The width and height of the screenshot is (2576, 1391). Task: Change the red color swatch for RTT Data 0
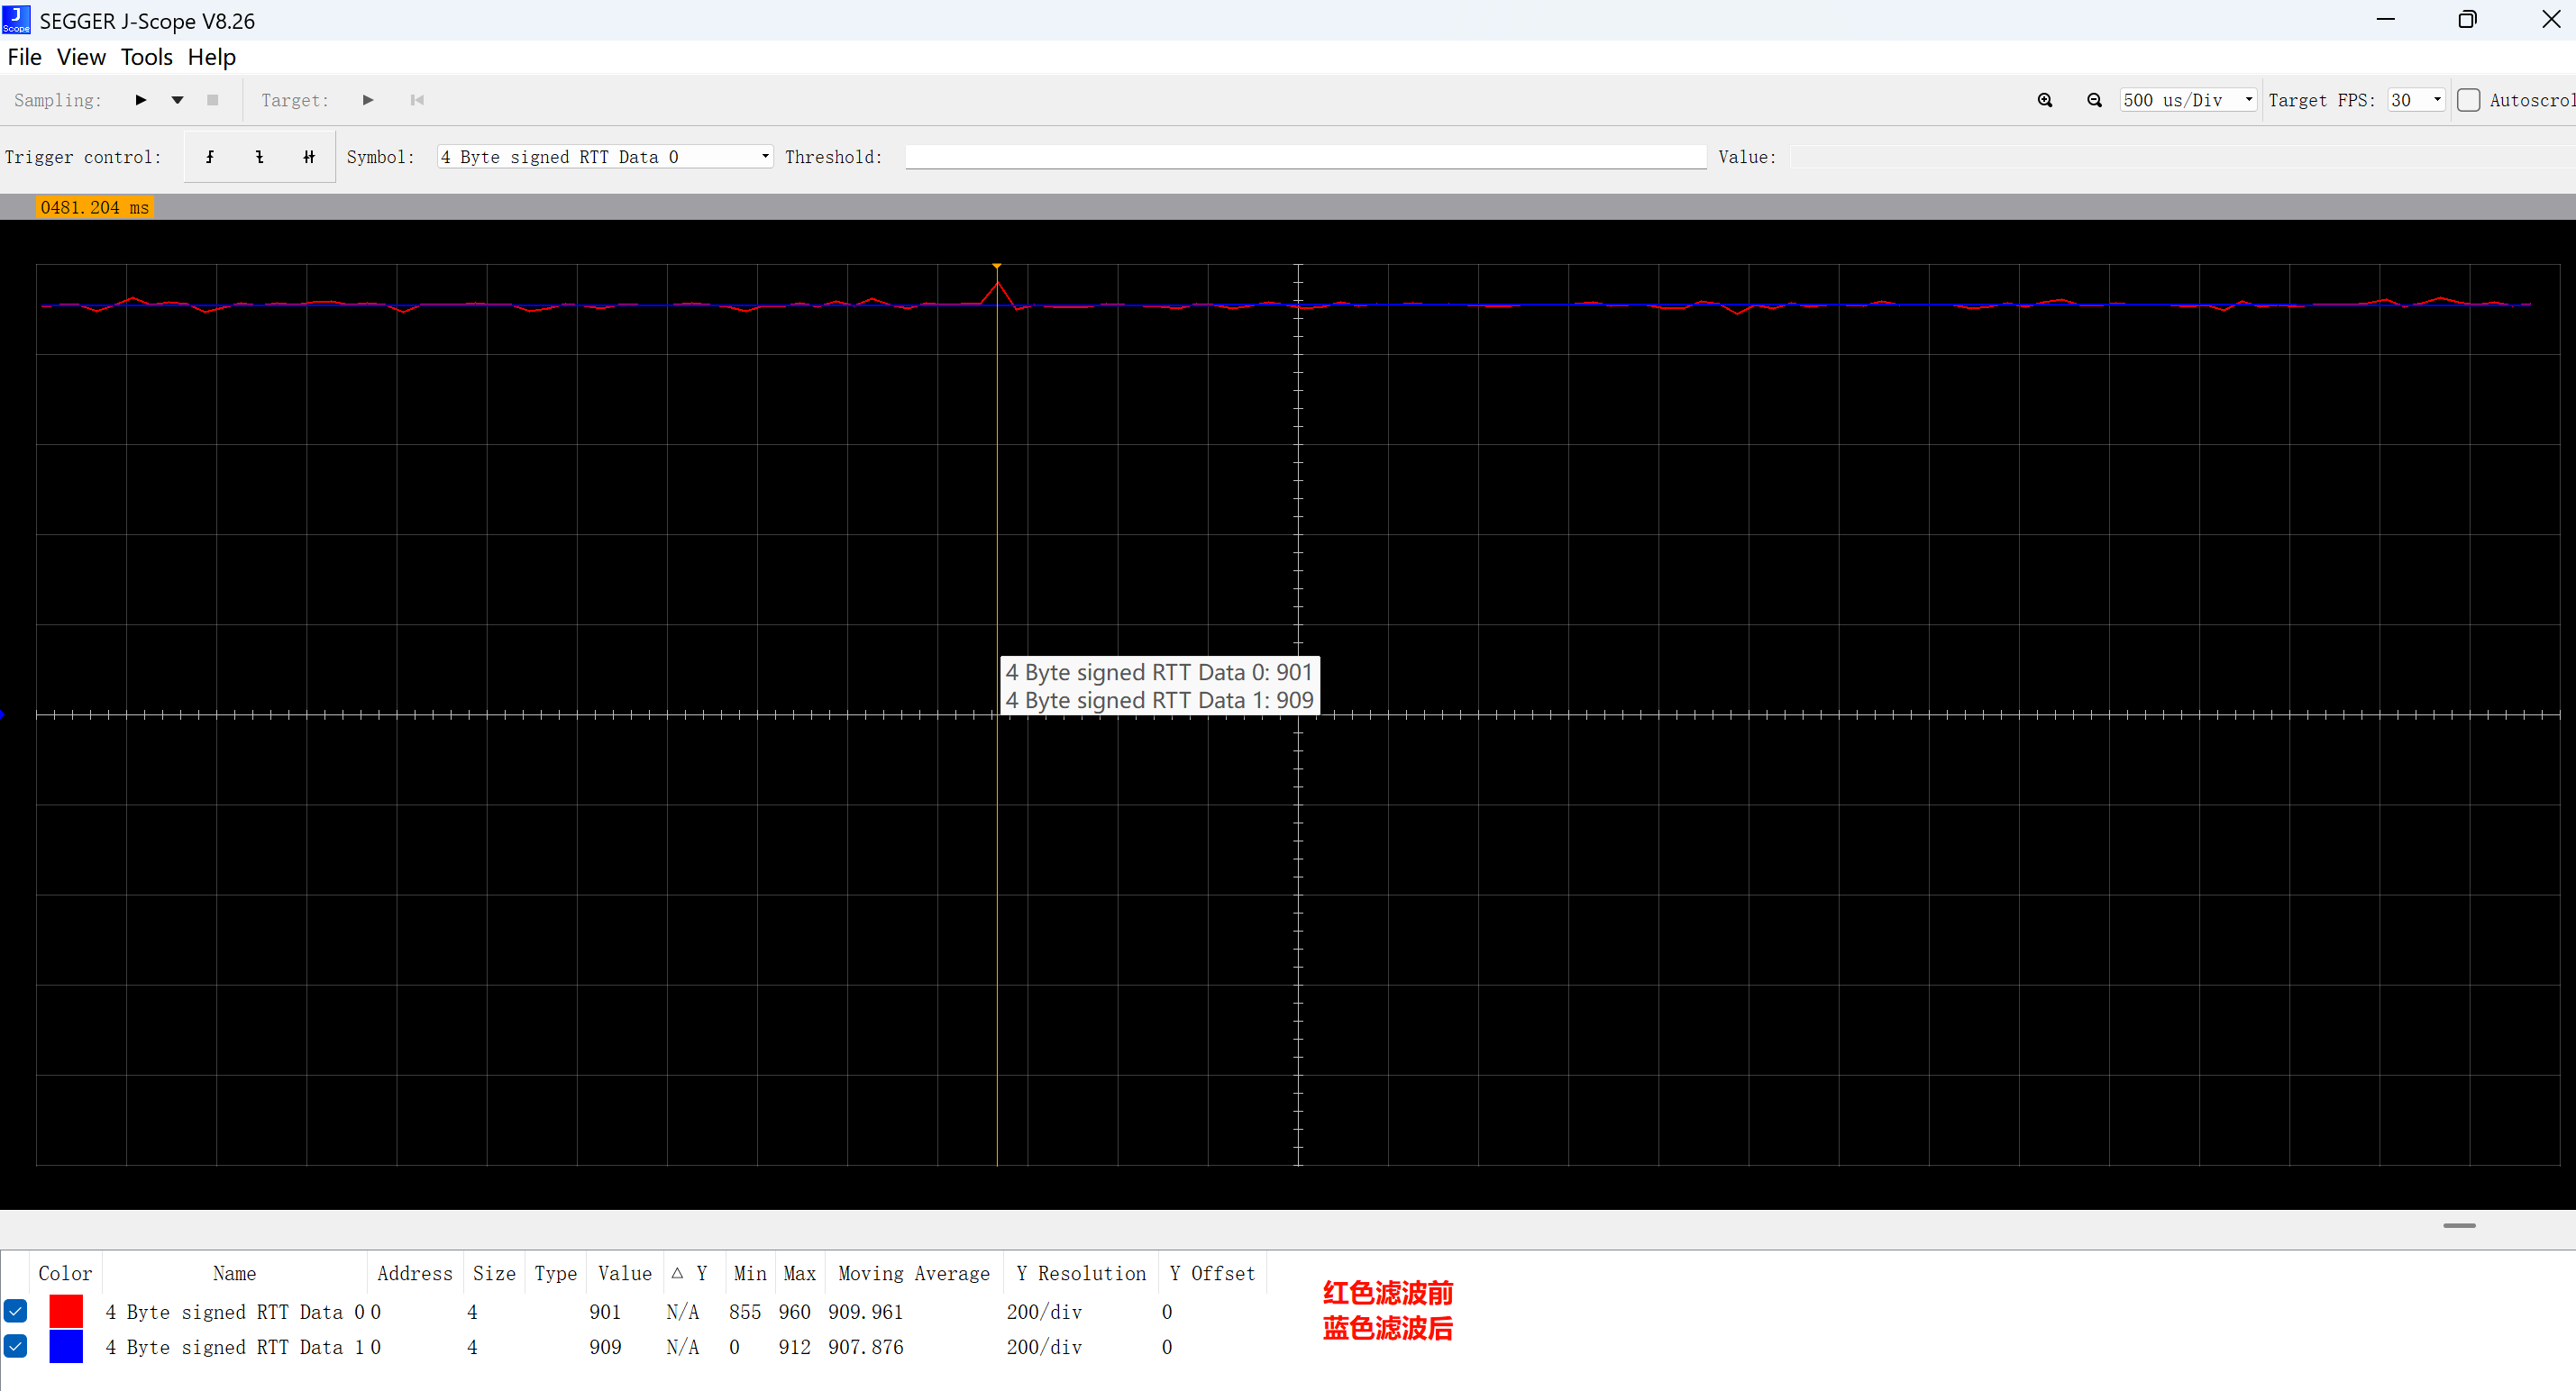pyautogui.click(x=66, y=1311)
